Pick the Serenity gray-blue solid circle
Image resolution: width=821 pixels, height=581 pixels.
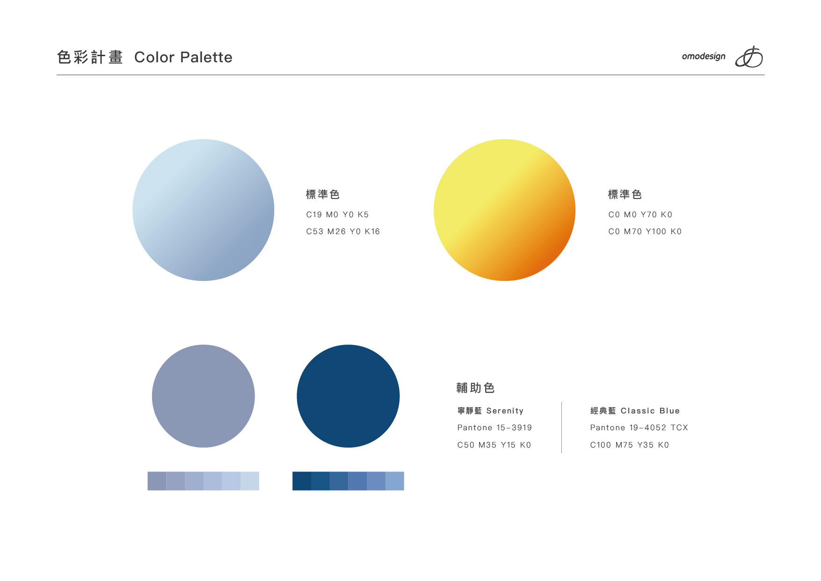click(x=203, y=396)
